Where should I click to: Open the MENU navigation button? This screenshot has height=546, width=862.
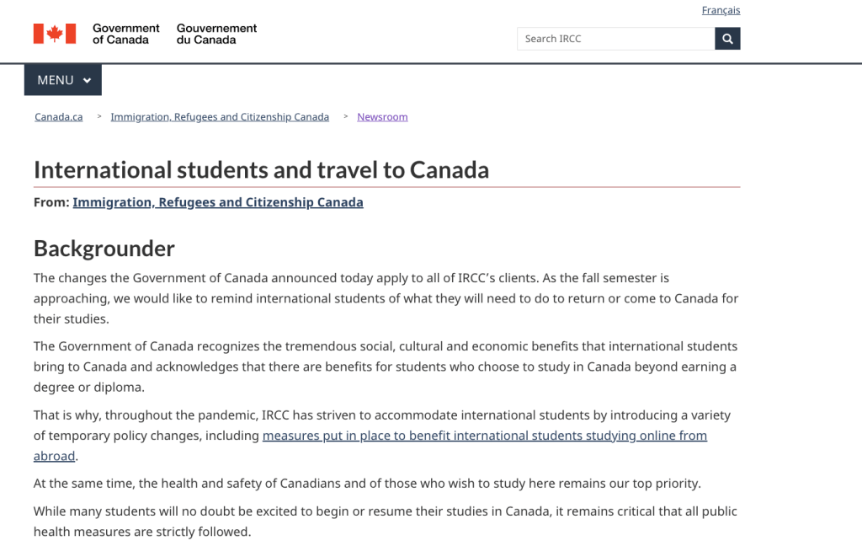62,80
